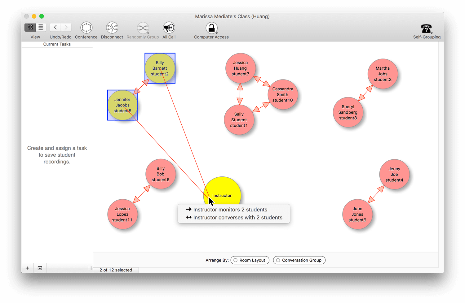Viewport: 465px width, 303px height.
Task: Click the sidebar resize handle
Action: 90,268
